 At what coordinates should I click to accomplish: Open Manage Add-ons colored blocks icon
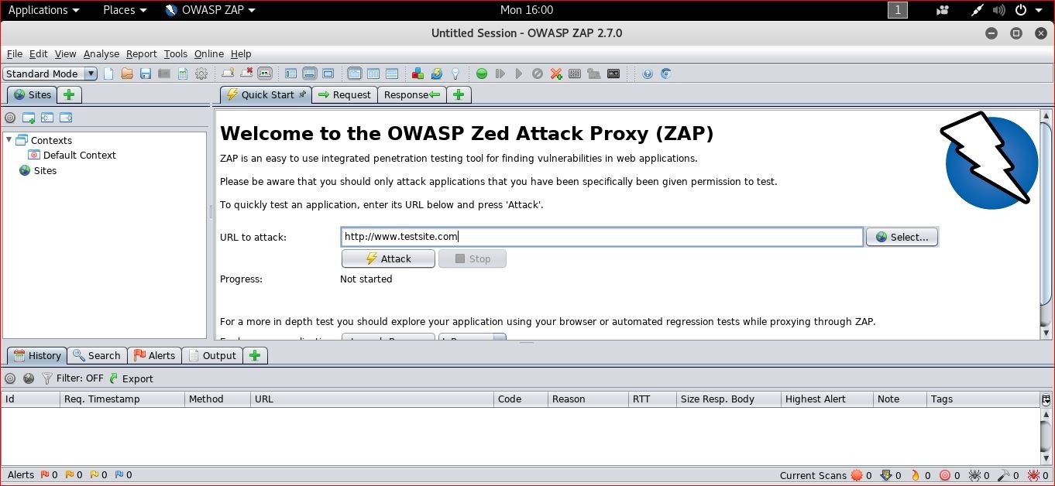(x=418, y=74)
